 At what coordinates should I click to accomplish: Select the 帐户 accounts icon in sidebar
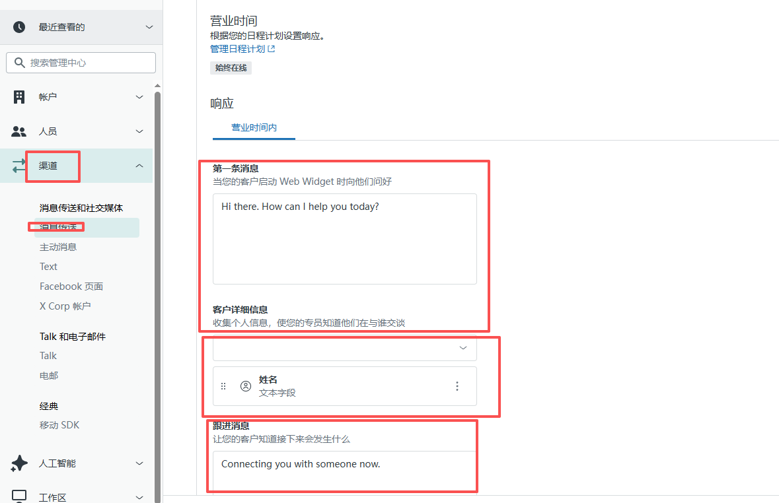(18, 96)
